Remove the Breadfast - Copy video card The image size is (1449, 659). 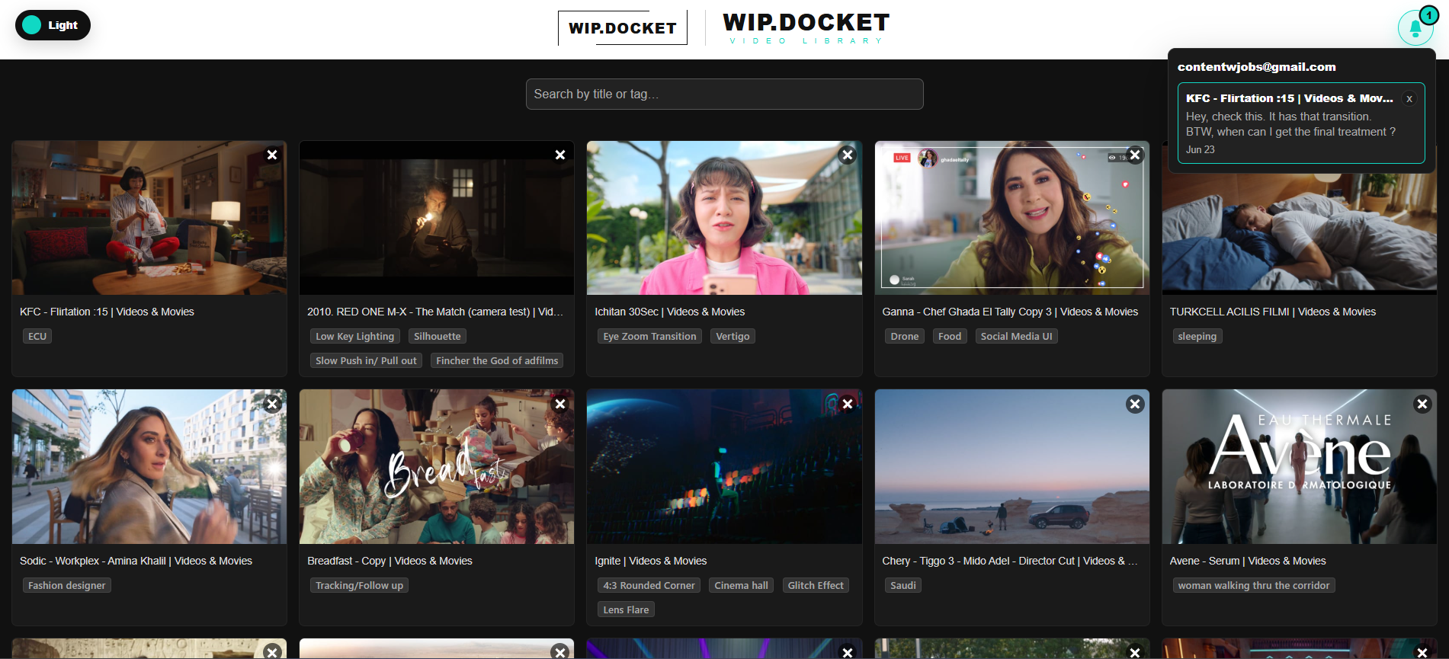point(560,404)
